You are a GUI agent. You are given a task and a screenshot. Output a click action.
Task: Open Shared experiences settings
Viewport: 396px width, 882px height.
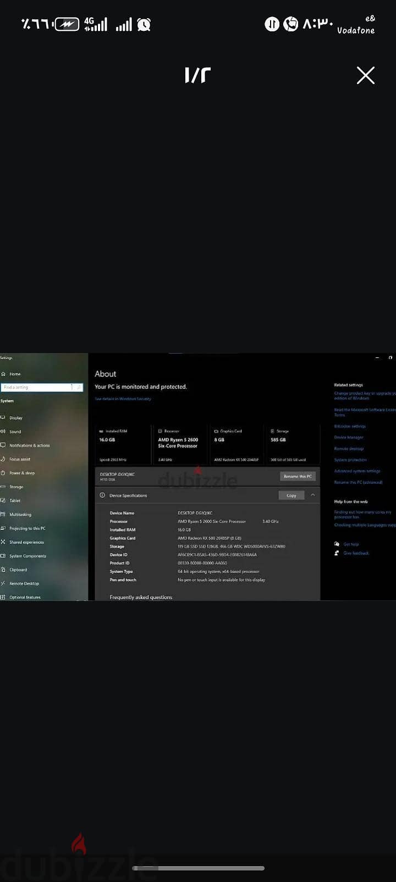click(26, 542)
